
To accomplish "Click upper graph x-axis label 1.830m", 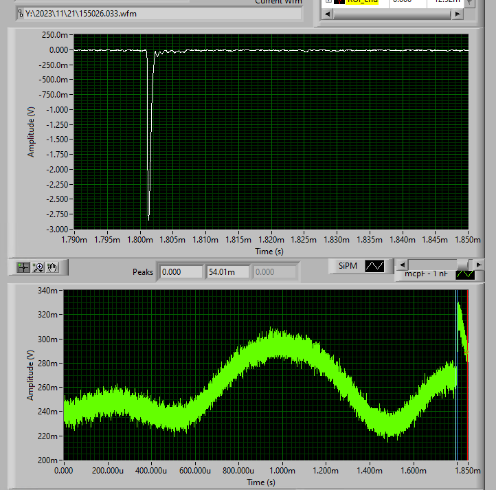I will (337, 240).
